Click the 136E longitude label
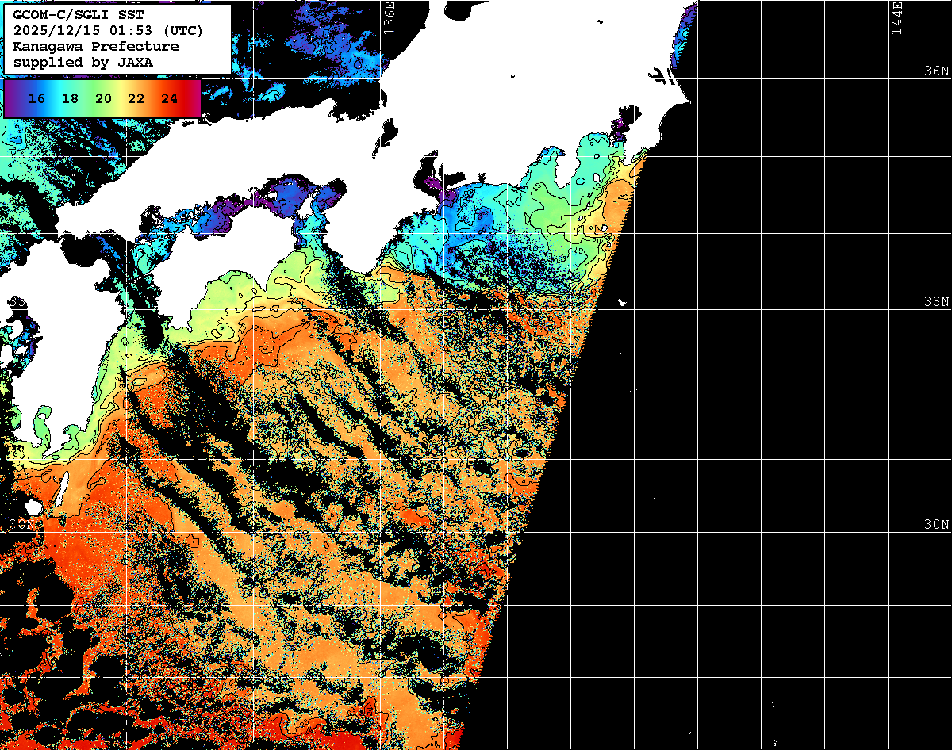Viewport: 952px width, 750px height. click(389, 17)
